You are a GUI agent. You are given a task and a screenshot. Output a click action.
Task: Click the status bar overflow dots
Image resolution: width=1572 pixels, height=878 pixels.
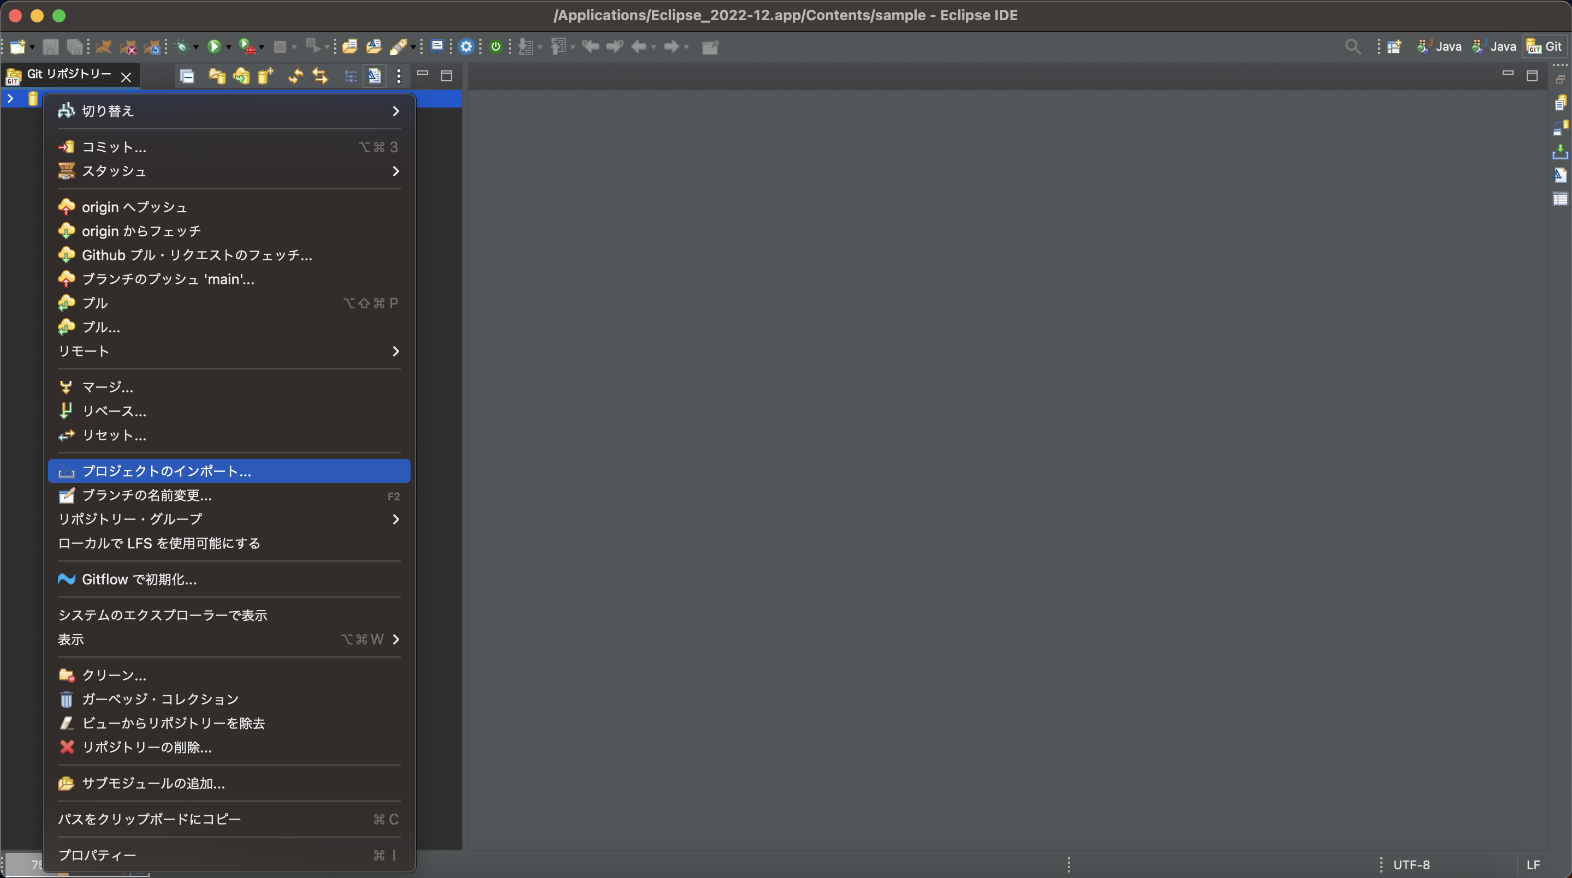pyautogui.click(x=1069, y=864)
